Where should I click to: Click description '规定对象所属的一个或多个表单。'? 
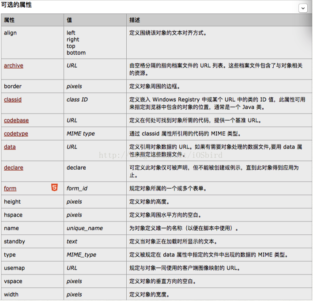tap(168, 188)
